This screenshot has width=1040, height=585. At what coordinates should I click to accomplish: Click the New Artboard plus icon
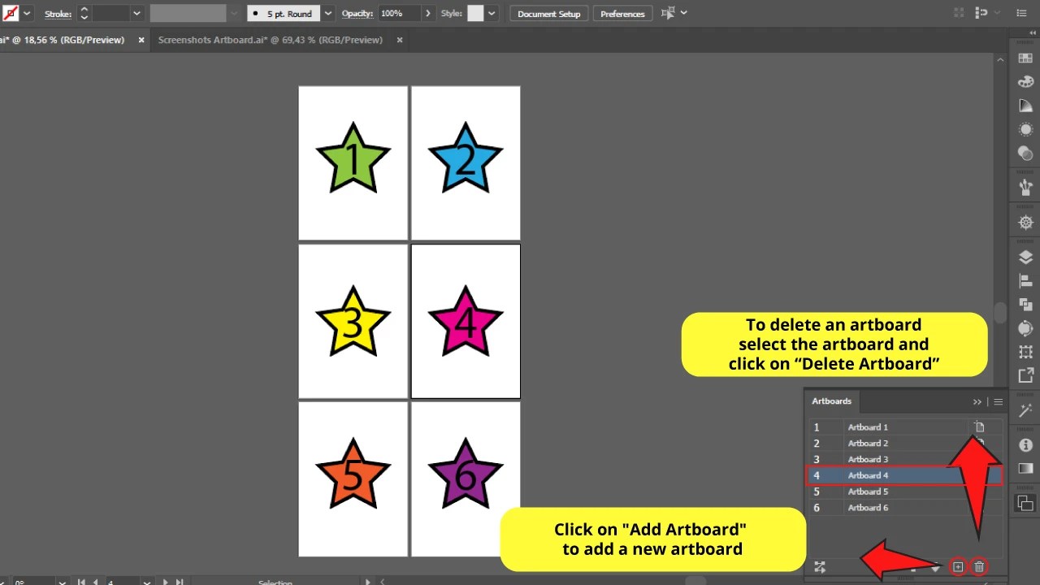[x=957, y=566]
